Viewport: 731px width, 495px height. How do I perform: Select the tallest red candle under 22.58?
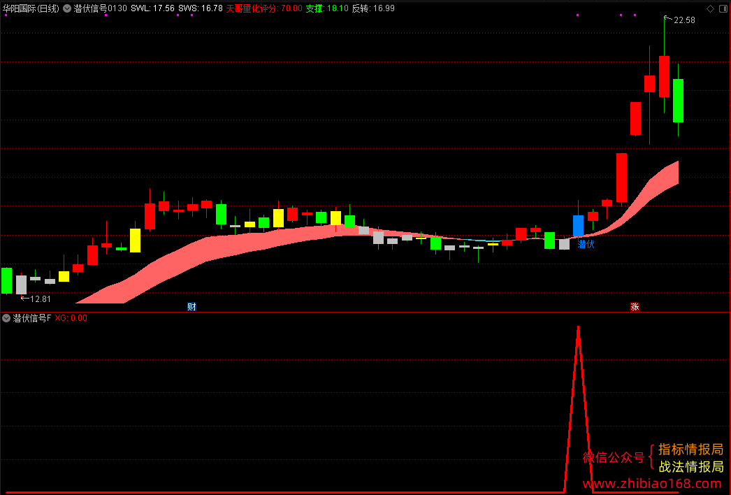(665, 76)
